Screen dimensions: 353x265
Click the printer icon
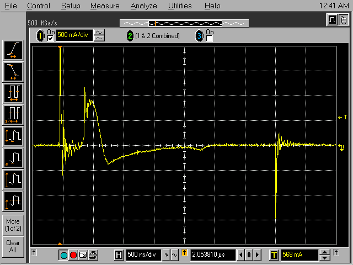coord(93,255)
